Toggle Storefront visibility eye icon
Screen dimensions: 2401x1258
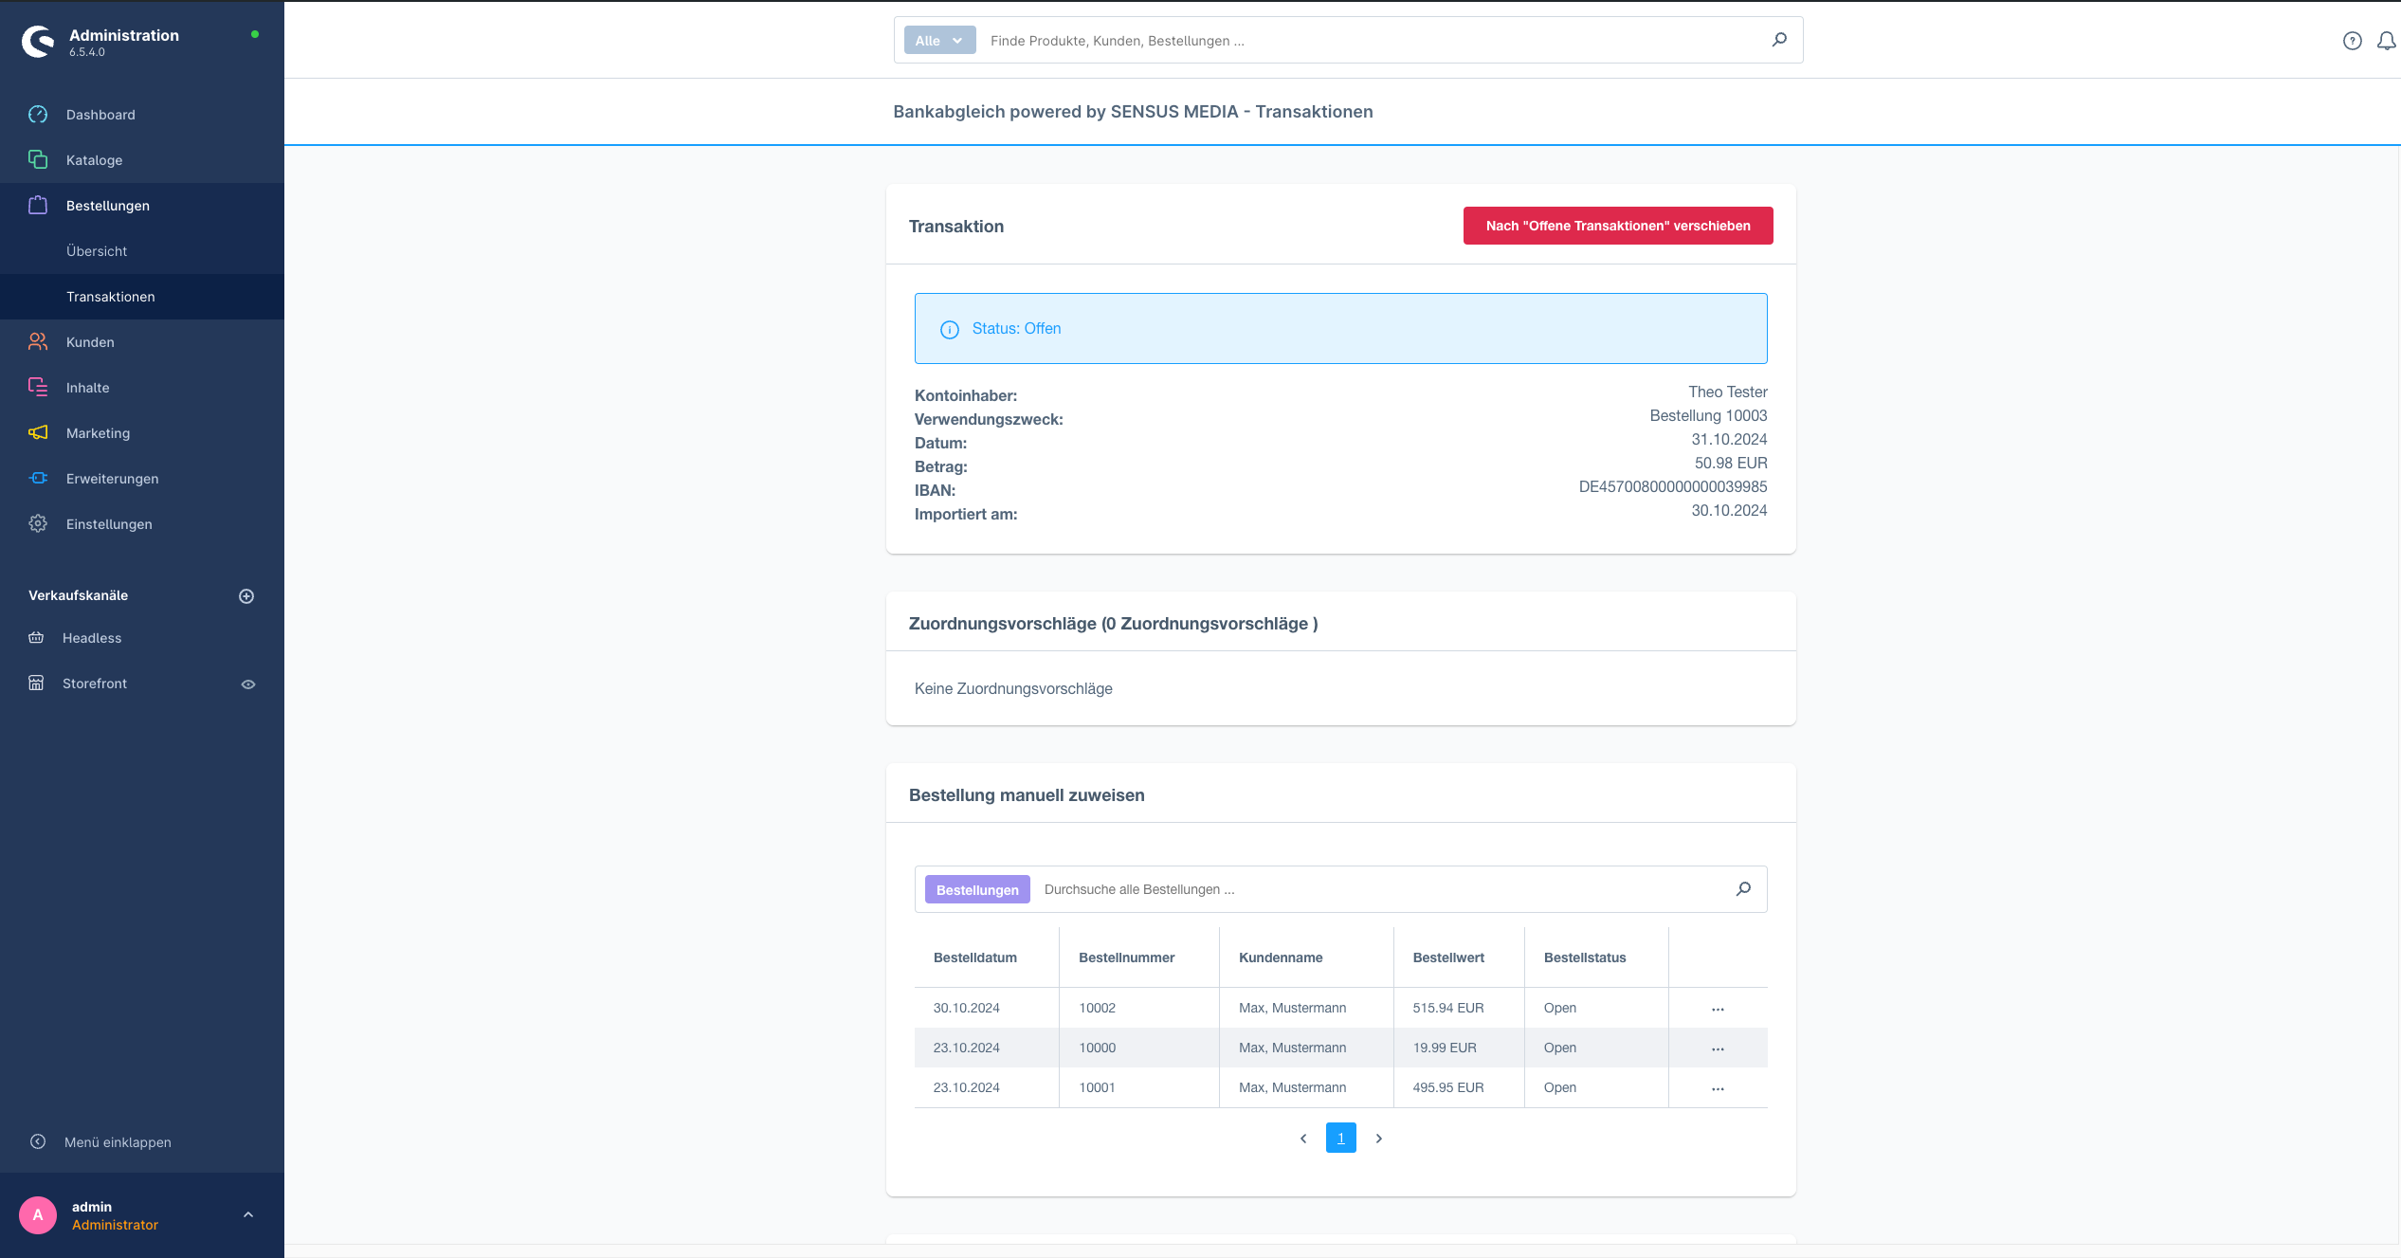point(247,683)
